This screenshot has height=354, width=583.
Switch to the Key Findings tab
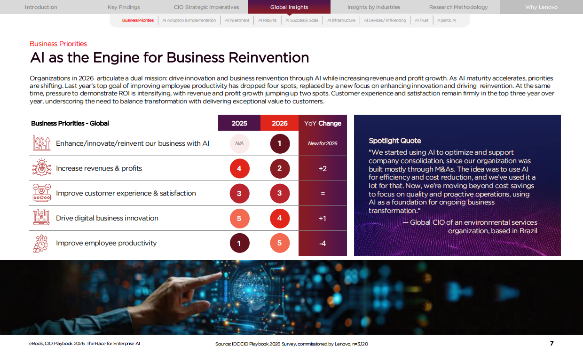pos(123,7)
